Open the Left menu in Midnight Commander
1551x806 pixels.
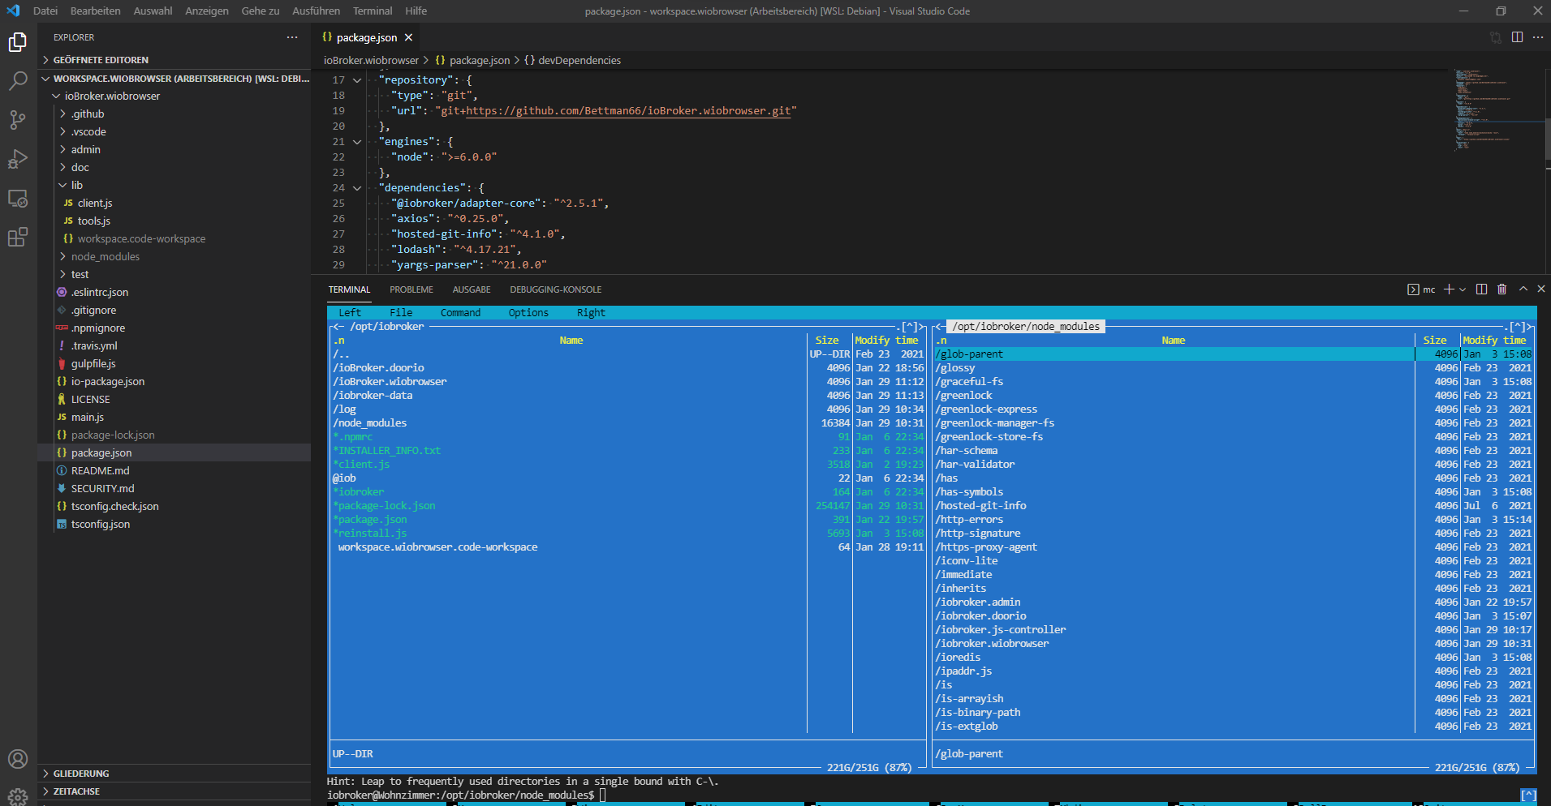tap(350, 313)
